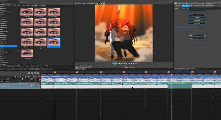Select the Camera in Rage preset thumbnail
This screenshot has width=221, height=120.
click(54, 12)
